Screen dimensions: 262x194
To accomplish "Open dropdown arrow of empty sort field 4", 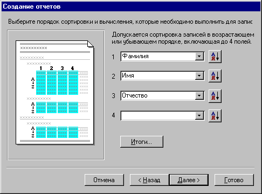I will 199,115.
